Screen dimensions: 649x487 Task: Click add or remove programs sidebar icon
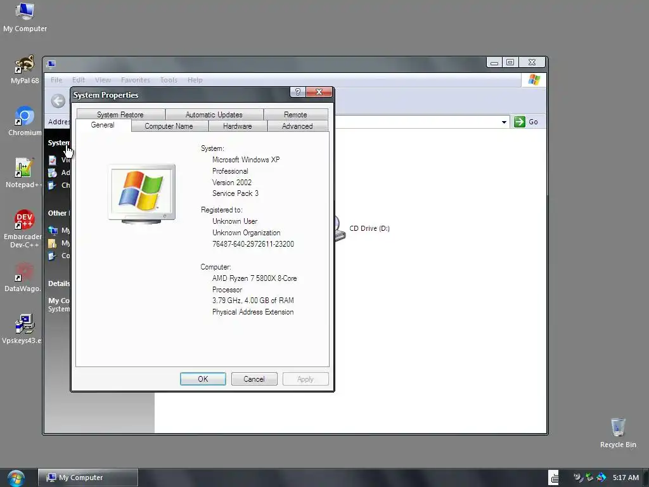[53, 172]
